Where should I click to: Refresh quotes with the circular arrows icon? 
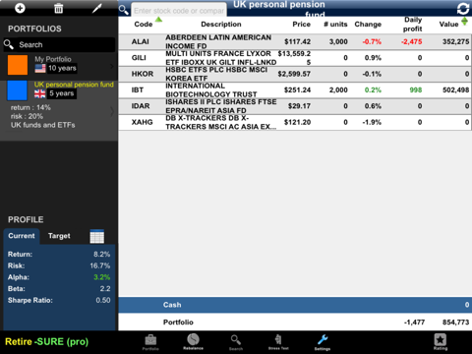(463, 9)
